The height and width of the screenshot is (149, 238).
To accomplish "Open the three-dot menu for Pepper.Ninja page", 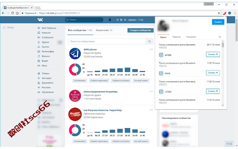I will coord(151,110).
